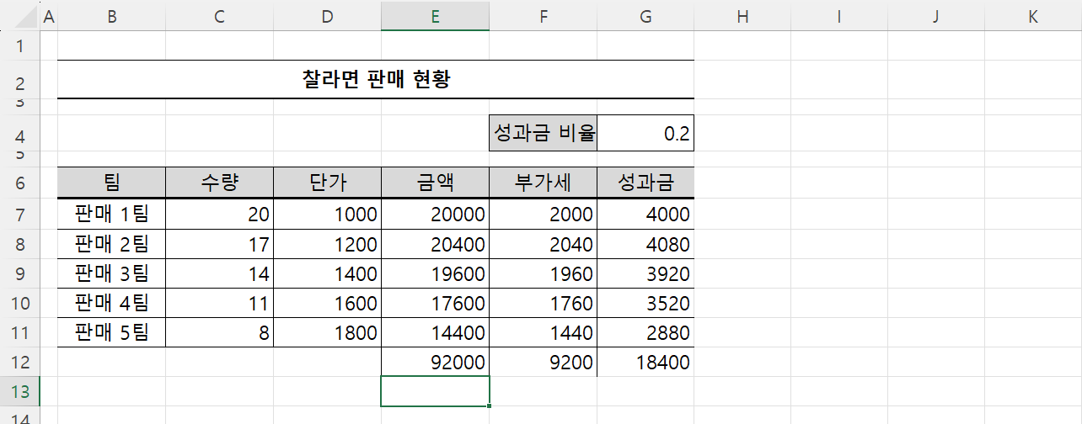Select total bonus cell 18400
This screenshot has width=1082, height=424.
pos(645,362)
